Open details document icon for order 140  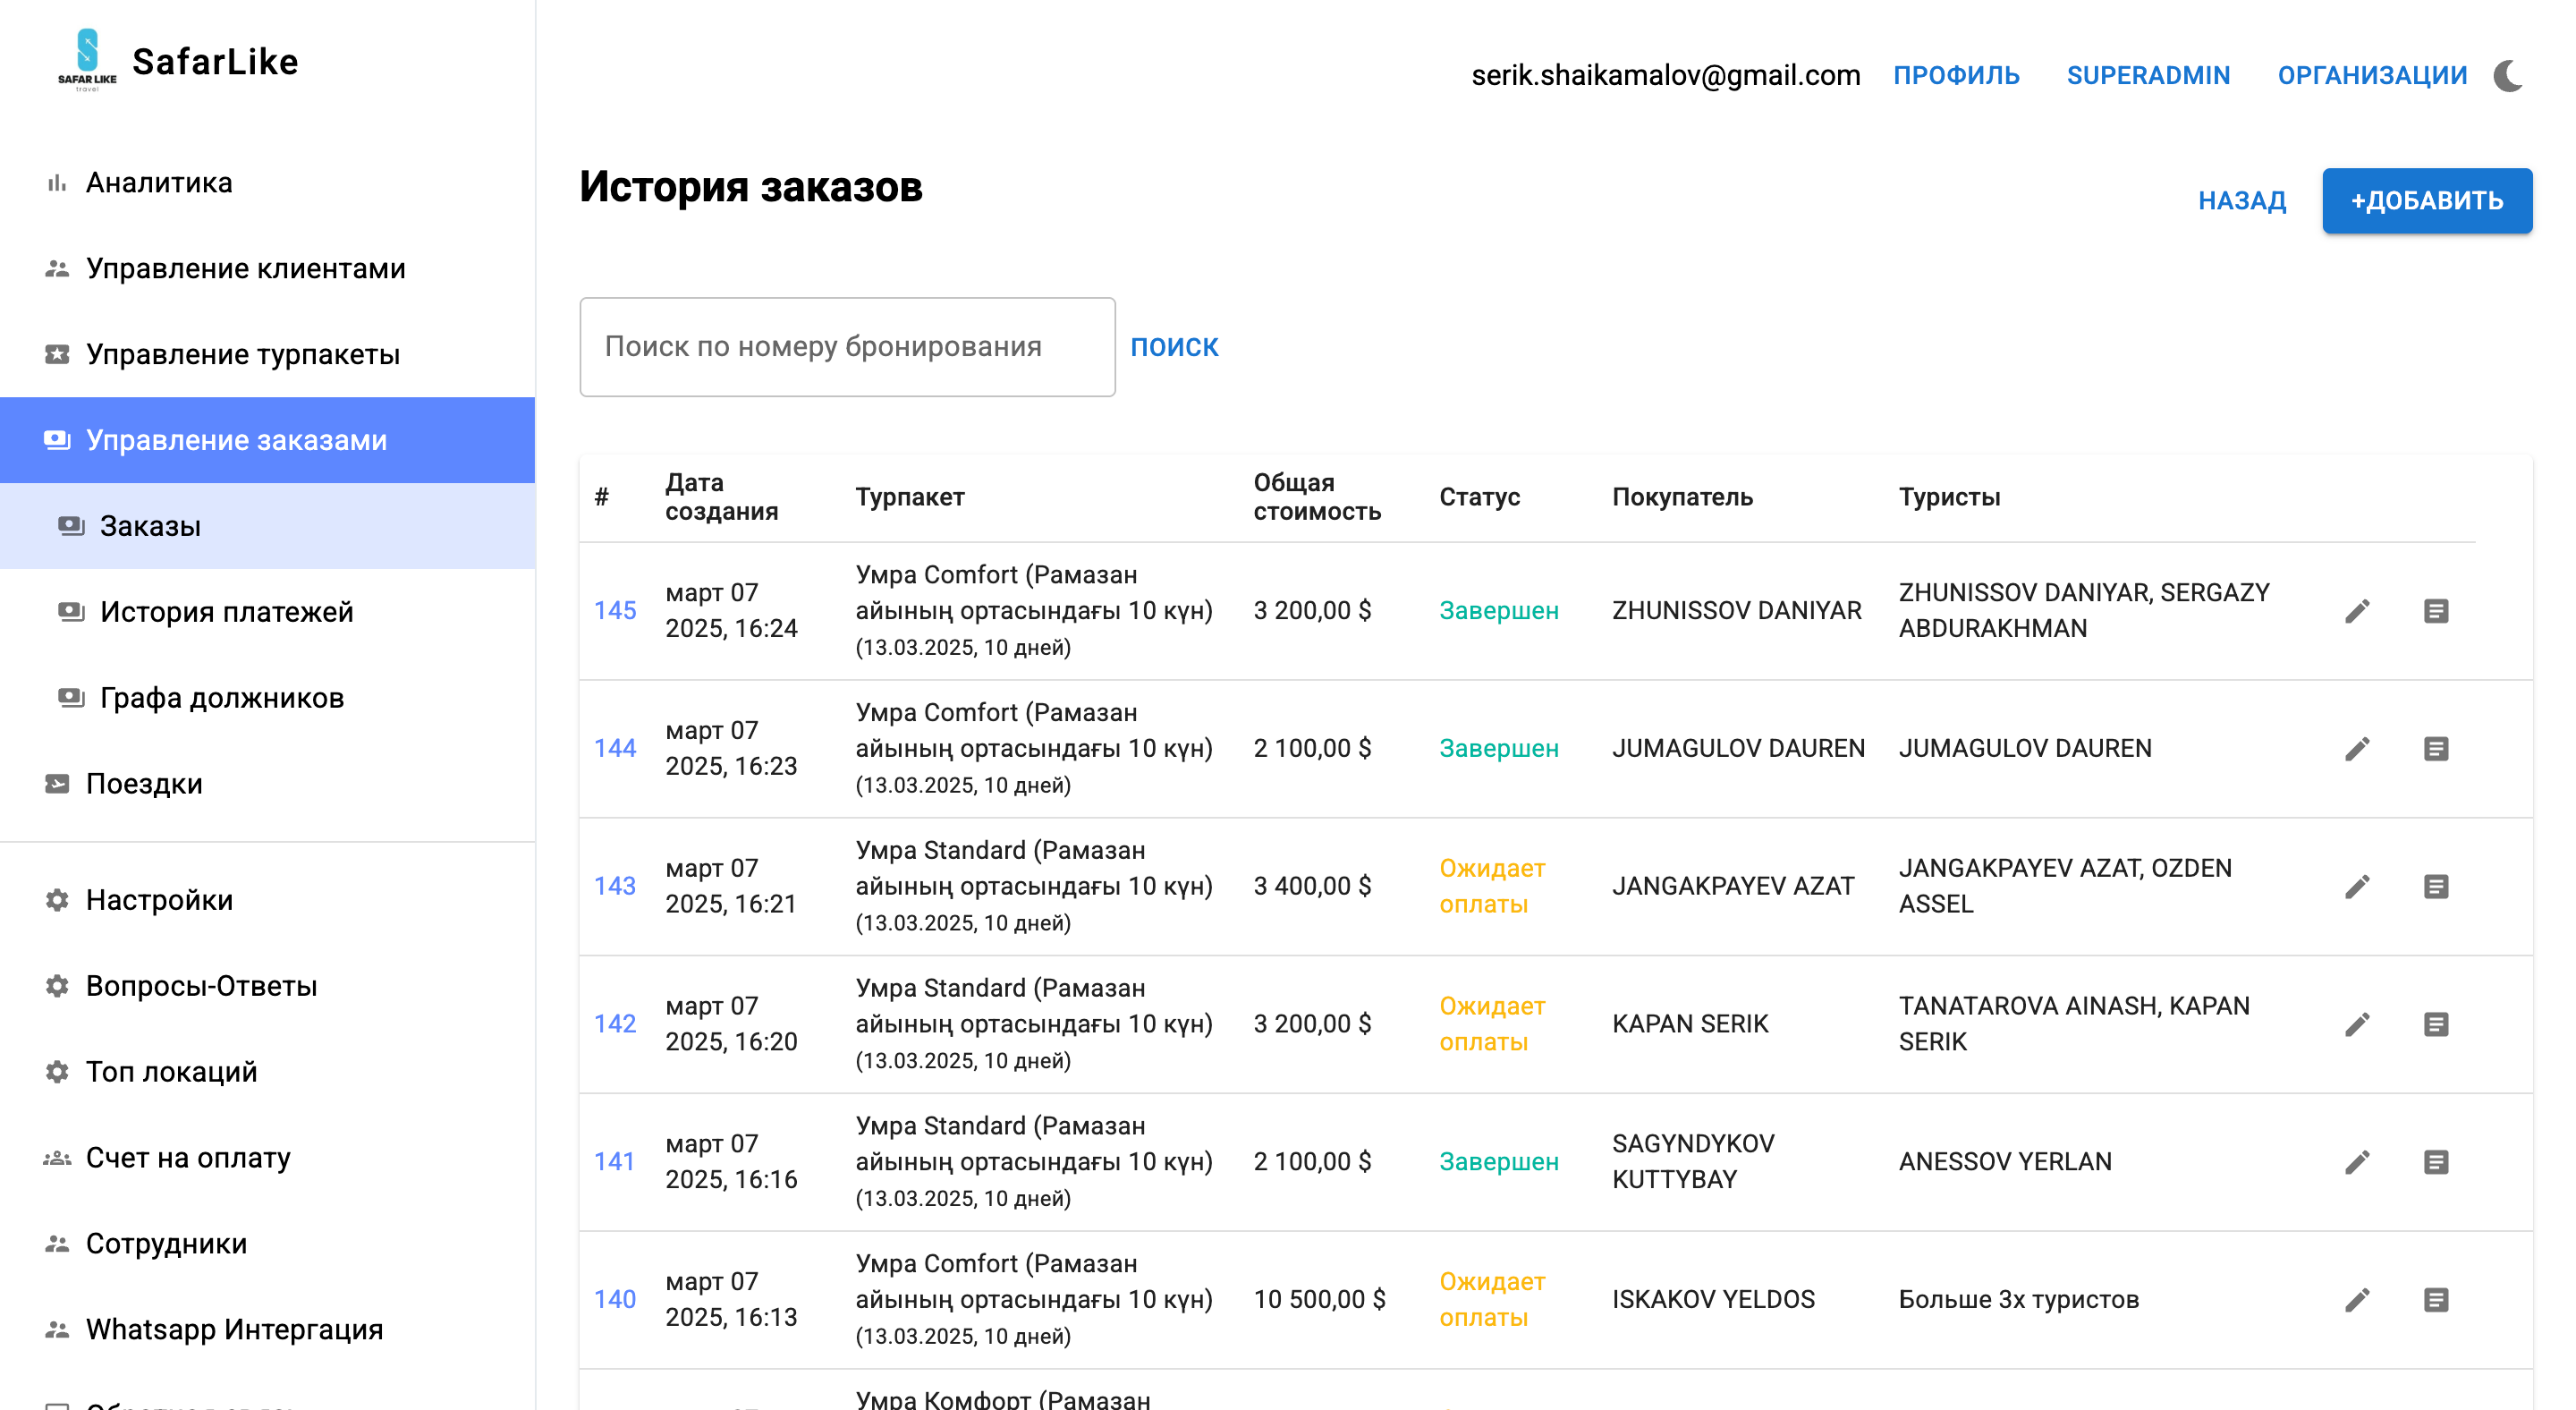point(2436,1300)
